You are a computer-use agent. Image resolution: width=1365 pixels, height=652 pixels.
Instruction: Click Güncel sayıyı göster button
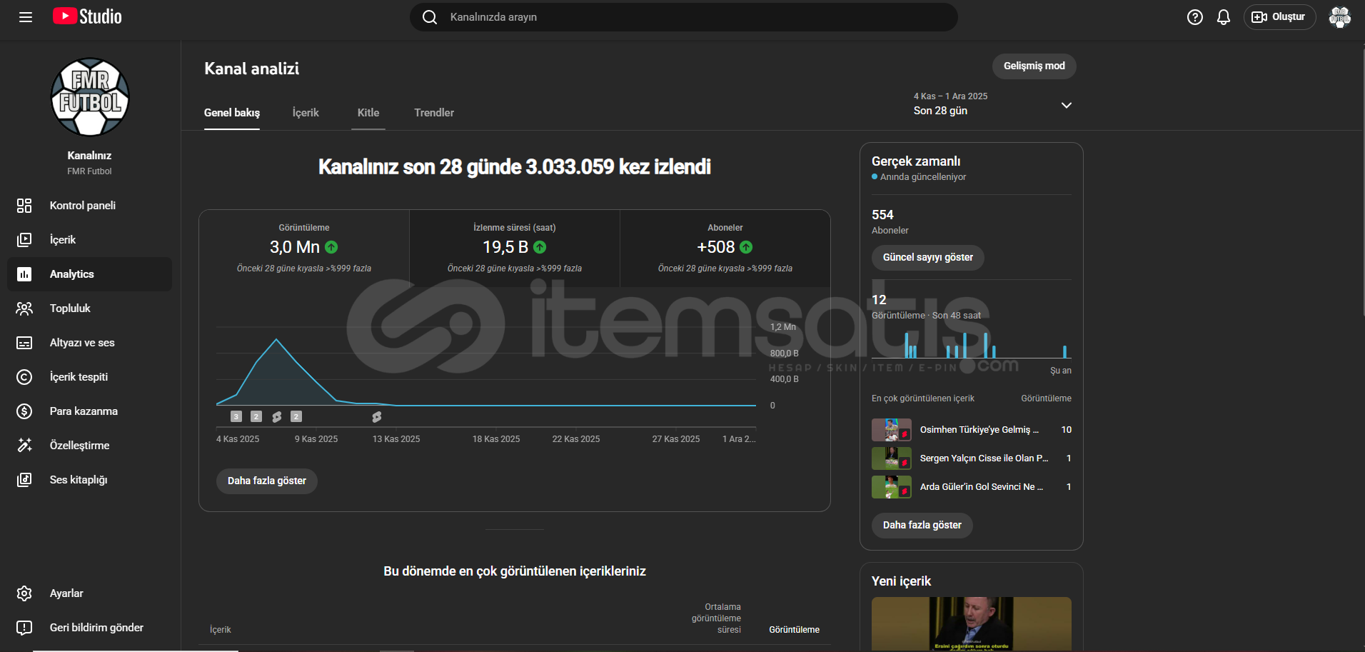[927, 258]
